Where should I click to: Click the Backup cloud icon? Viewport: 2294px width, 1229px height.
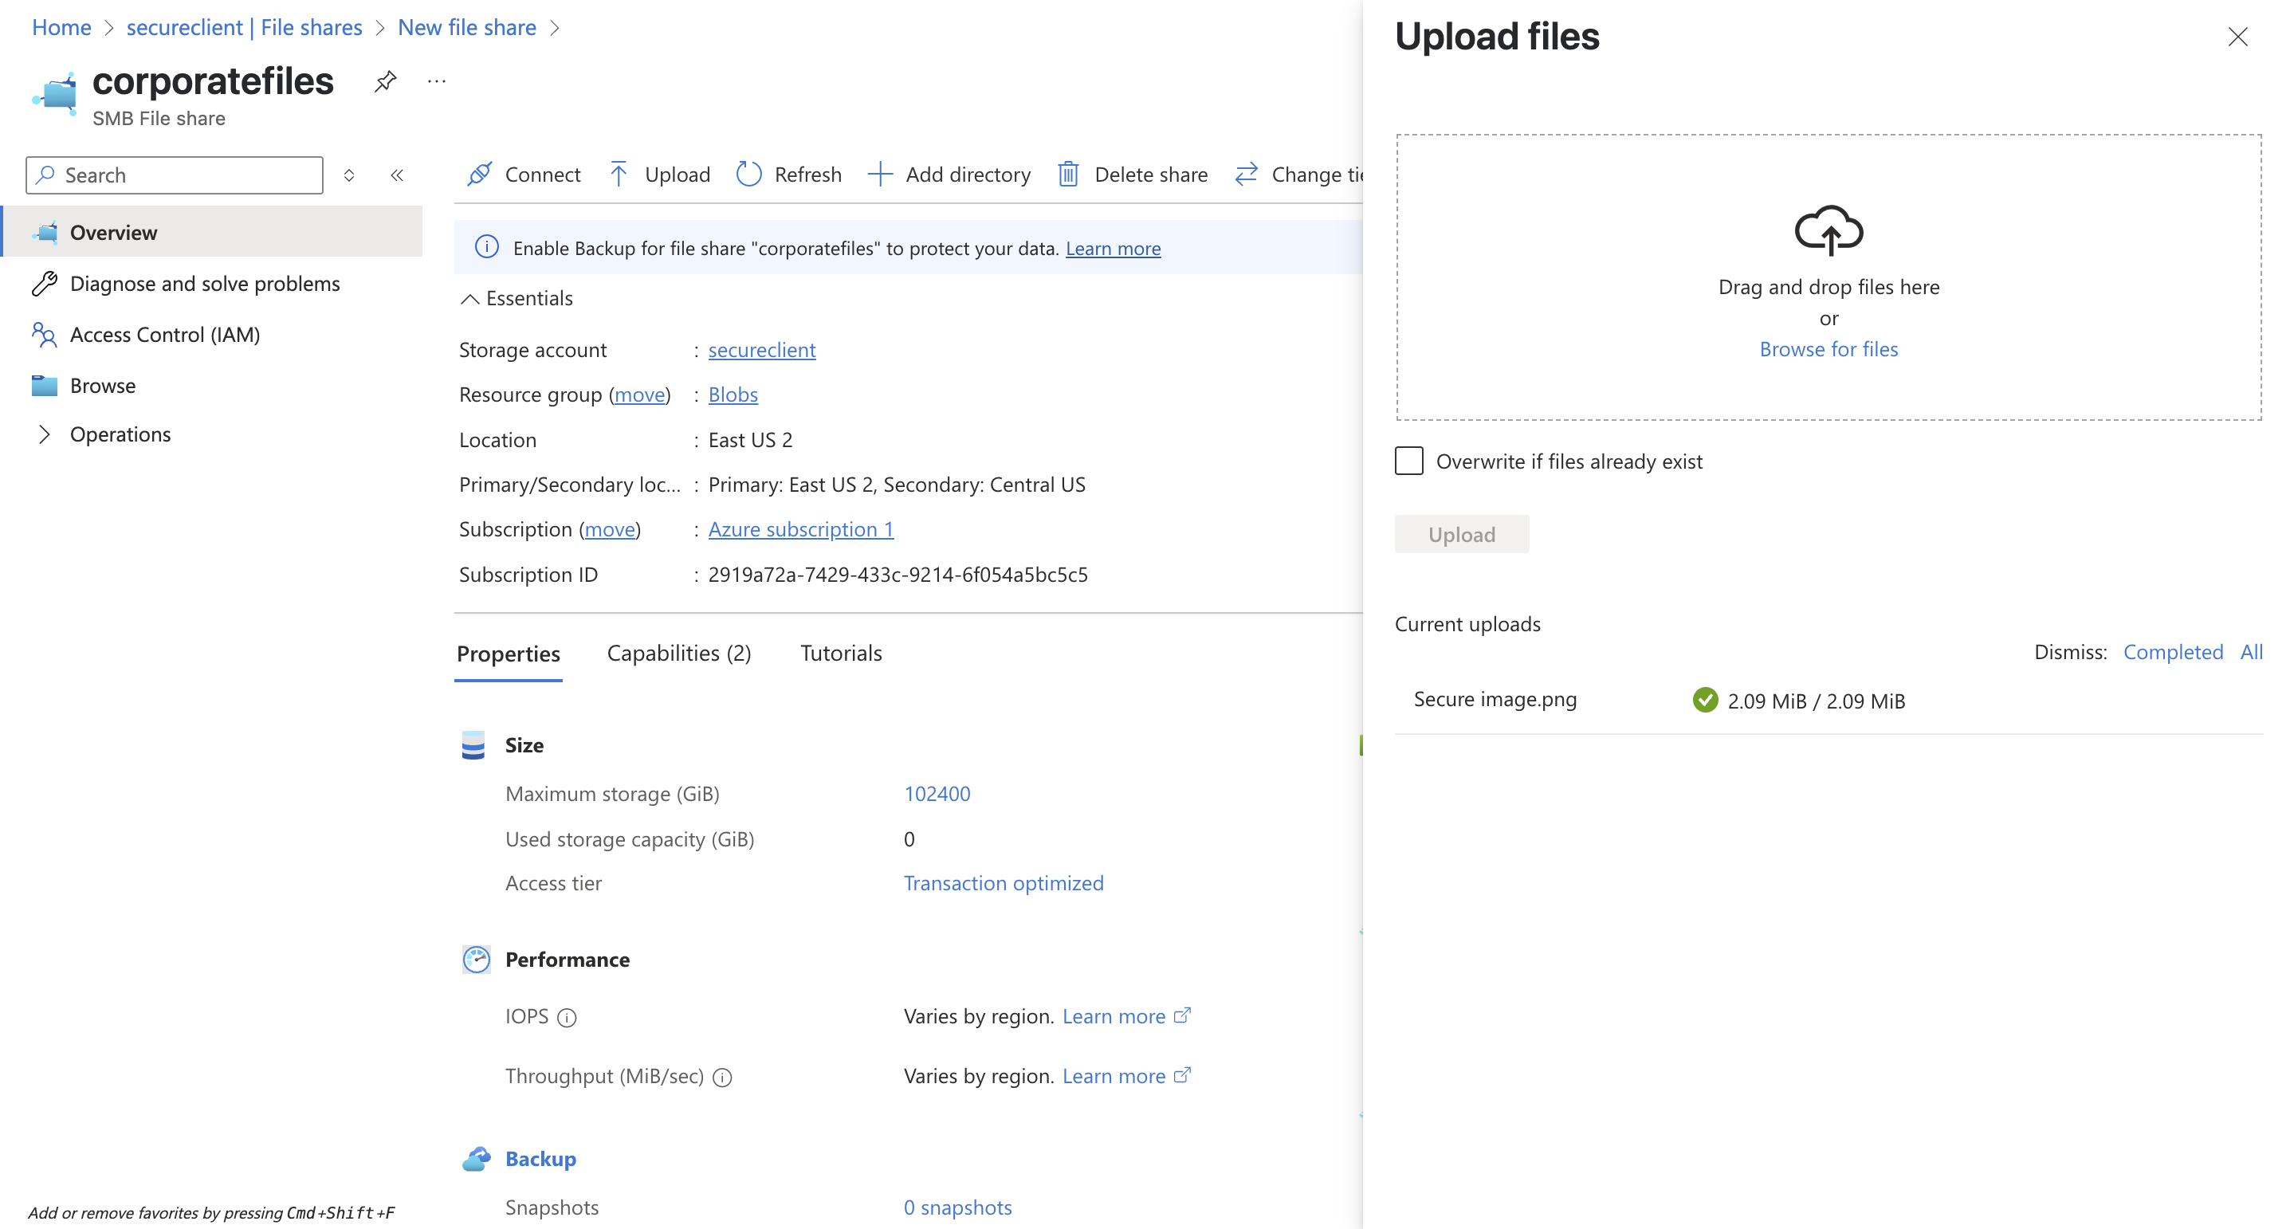click(x=477, y=1159)
